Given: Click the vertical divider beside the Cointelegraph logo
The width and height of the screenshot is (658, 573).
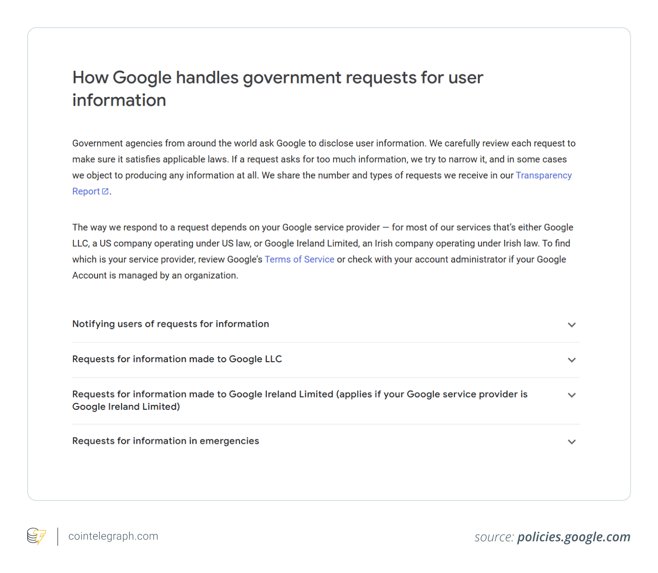Looking at the screenshot, I should (x=58, y=536).
